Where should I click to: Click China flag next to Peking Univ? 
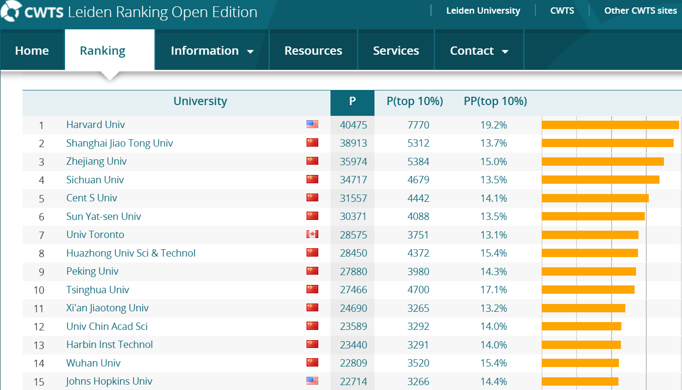click(312, 271)
